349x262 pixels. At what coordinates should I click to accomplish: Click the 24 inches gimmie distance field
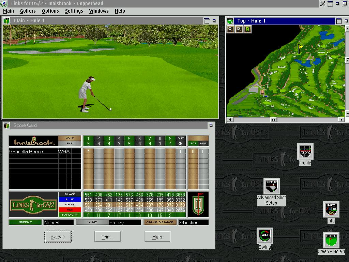coord(194,222)
